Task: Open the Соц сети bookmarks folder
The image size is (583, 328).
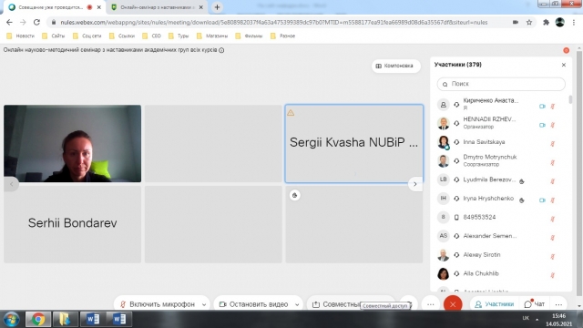Action: coord(87,36)
